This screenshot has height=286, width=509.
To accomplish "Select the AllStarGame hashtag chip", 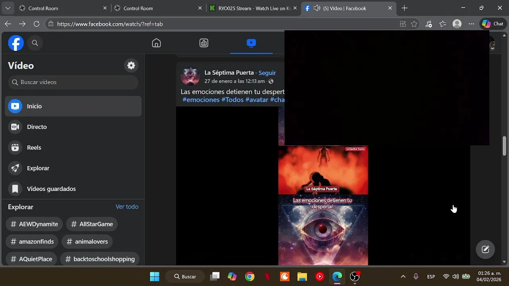I will [x=92, y=224].
